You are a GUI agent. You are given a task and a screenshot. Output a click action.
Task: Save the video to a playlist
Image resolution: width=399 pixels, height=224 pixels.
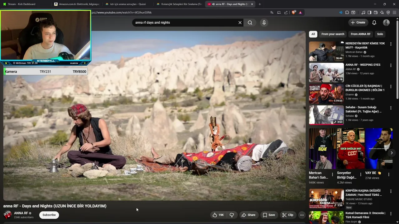pos(269,215)
